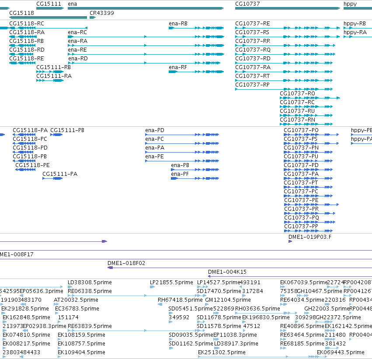
Task: Open the ena-RA transcript label
Action: tap(77, 41)
